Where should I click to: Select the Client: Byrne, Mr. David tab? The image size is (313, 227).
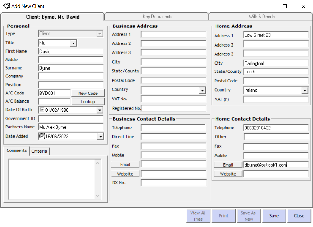pyautogui.click(x=52, y=17)
